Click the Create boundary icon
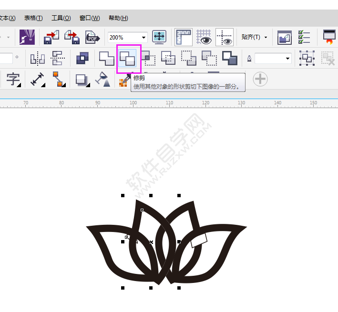Screen dimensions: 338x312 (x=230, y=58)
